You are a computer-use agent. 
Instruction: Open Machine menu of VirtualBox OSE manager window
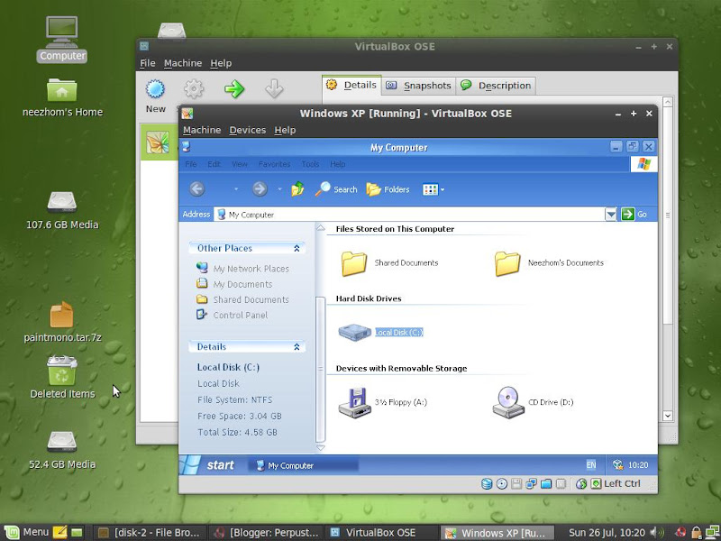tap(183, 63)
